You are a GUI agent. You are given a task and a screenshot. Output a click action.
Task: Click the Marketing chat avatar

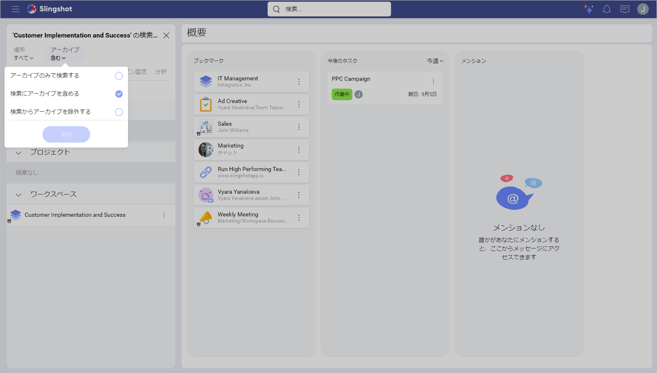tap(206, 150)
